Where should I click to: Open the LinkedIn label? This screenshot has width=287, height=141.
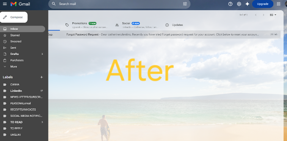pyautogui.click(x=22, y=91)
